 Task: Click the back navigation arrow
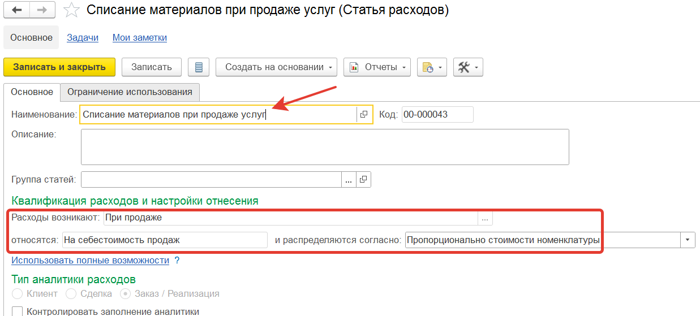coord(17,10)
